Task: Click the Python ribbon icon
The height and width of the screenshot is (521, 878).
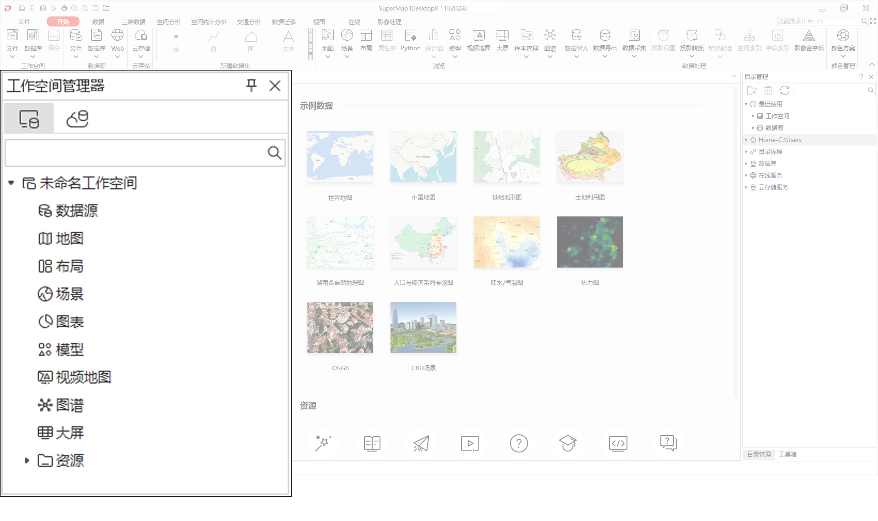Action: (410, 36)
